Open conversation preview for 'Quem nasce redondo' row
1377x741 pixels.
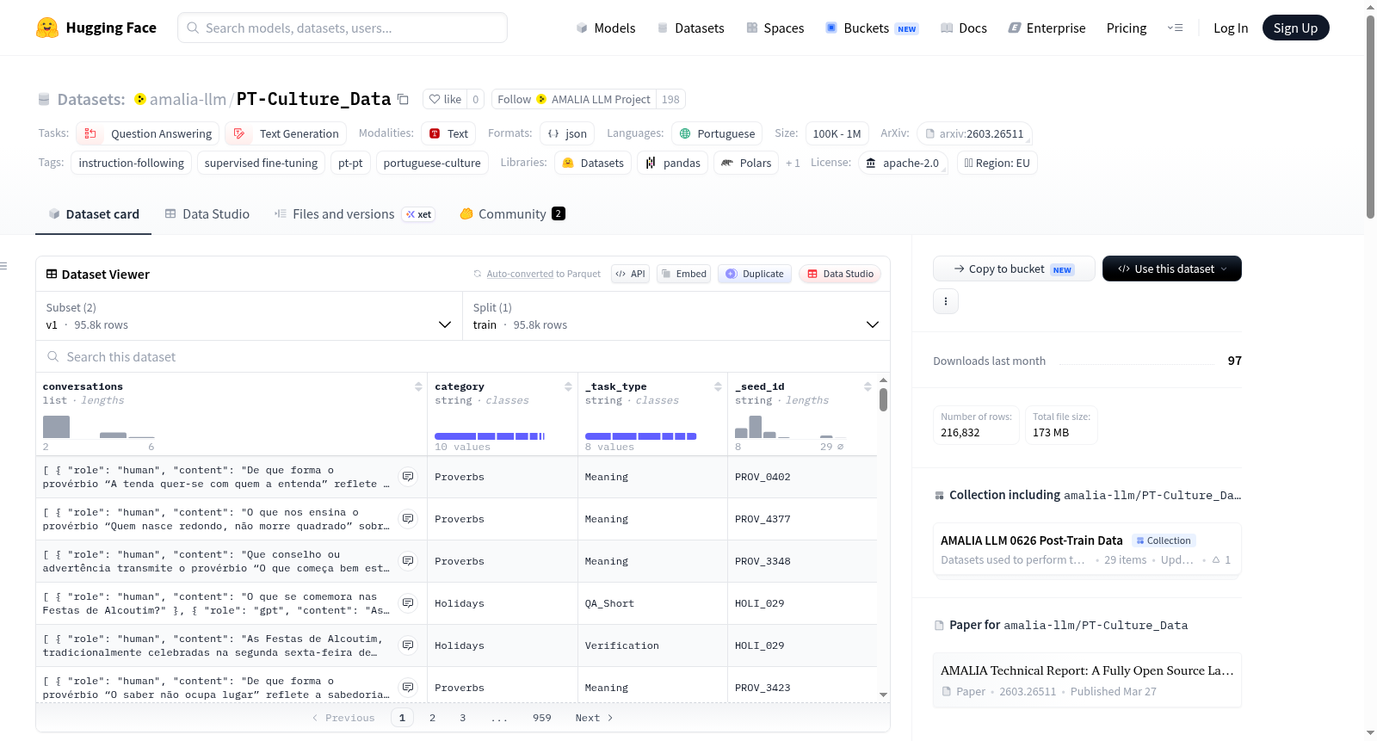[x=408, y=519]
